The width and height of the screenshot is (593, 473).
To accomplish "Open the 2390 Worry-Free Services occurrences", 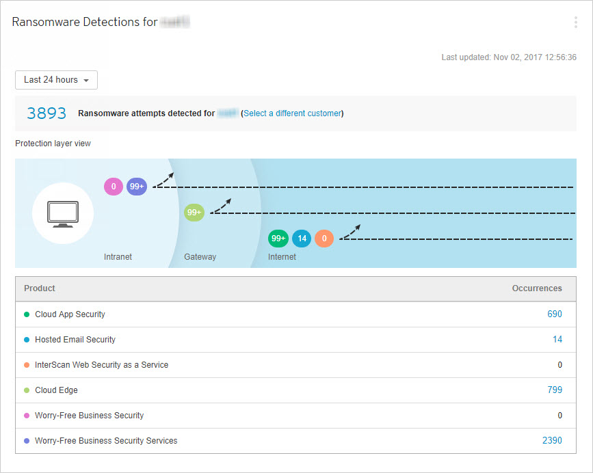I will click(x=552, y=441).
